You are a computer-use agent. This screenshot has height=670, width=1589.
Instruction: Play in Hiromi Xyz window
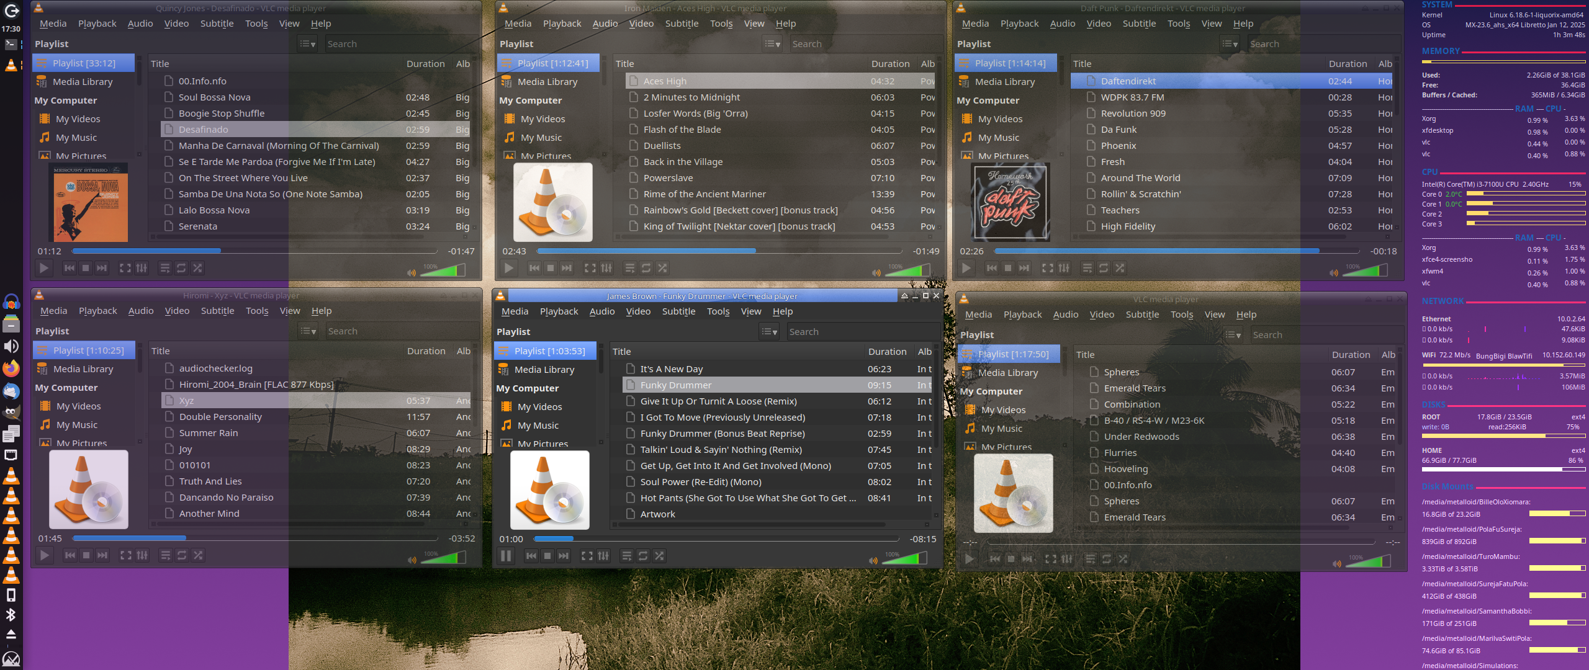(44, 555)
